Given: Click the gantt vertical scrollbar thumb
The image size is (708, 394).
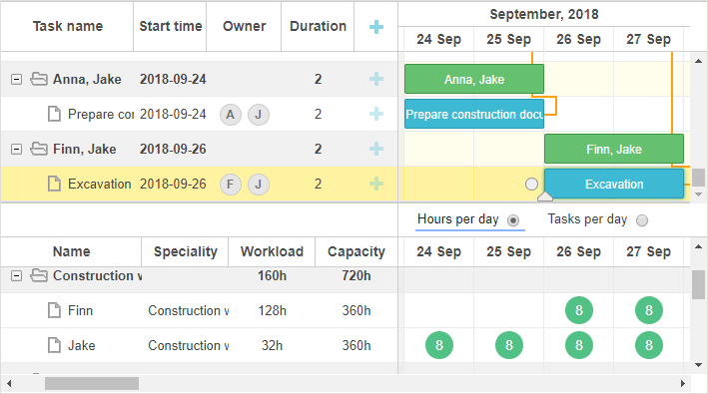Looking at the screenshot, I should 699,178.
